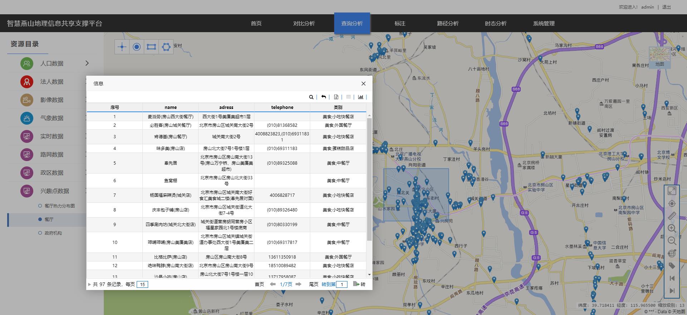This screenshot has width=687, height=315.
Task: Open the 路径分析 navigation tab
Action: 448,24
